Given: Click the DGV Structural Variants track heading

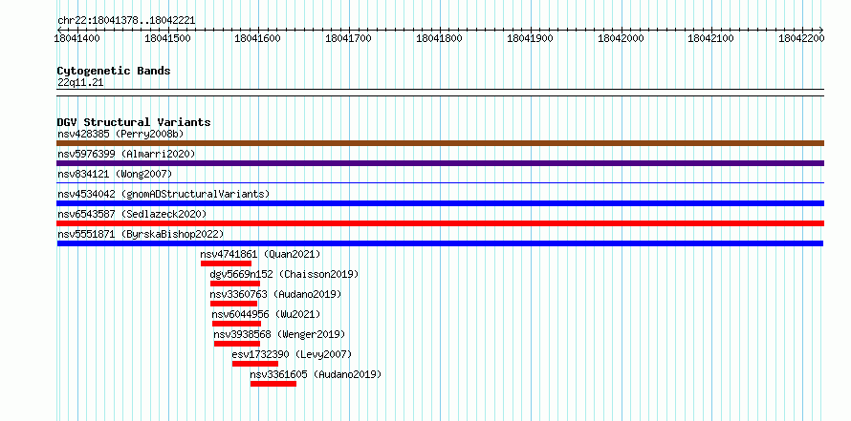Looking at the screenshot, I should click(x=134, y=122).
